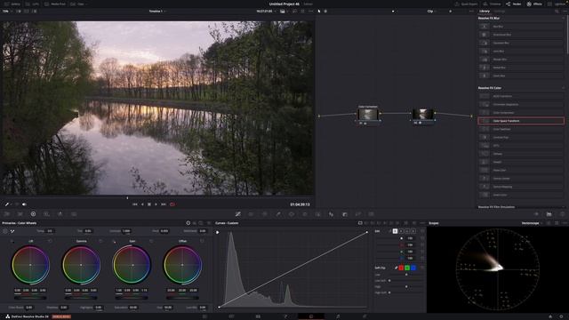Reset the Offset color wheel
This screenshot has width=569, height=320.
[x=202, y=241]
